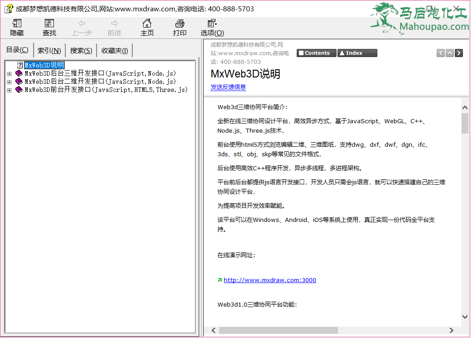Open the http://www.mxdraw.com:3000 demo link
Viewport: 472px width, 341px height.
pyautogui.click(x=270, y=280)
